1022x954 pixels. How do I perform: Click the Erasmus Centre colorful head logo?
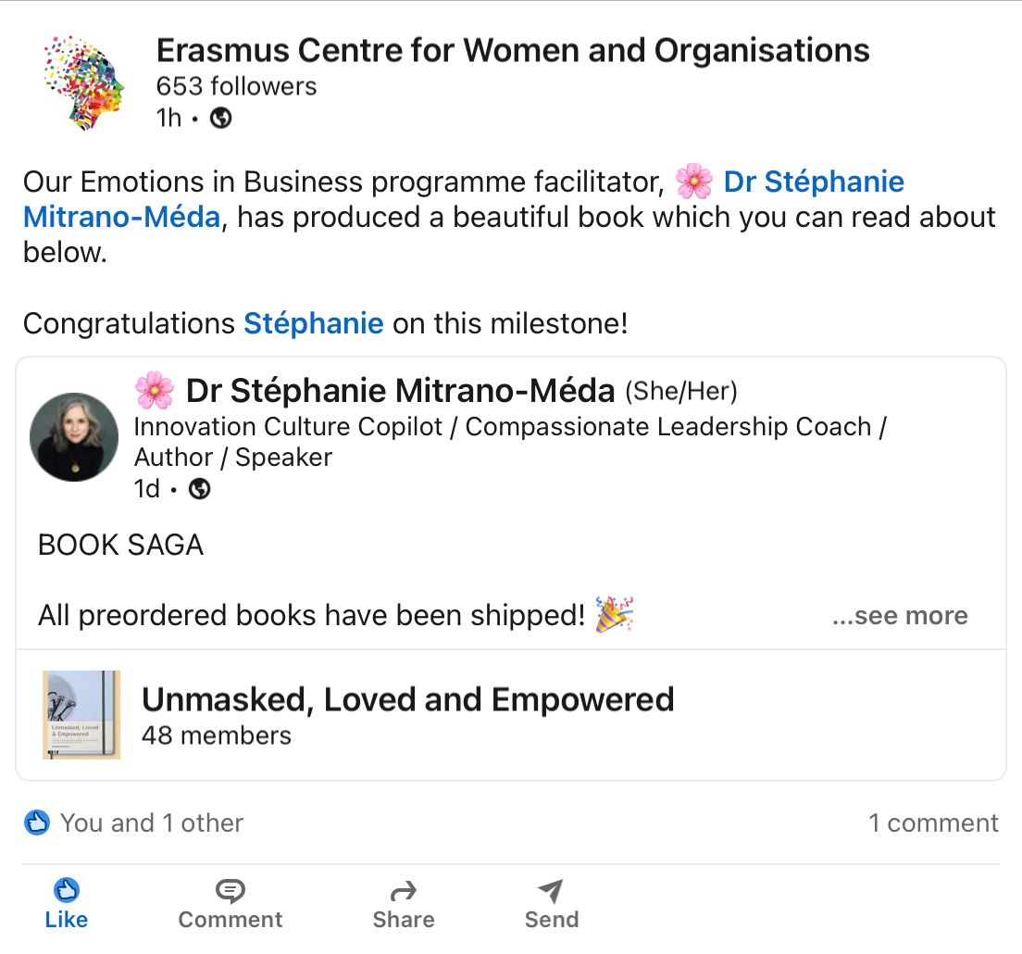[83, 82]
